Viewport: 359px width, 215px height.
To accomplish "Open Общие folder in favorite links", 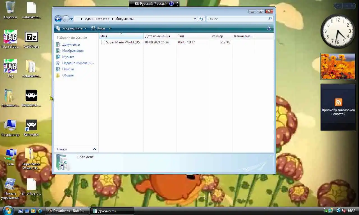I will pos(68,75).
